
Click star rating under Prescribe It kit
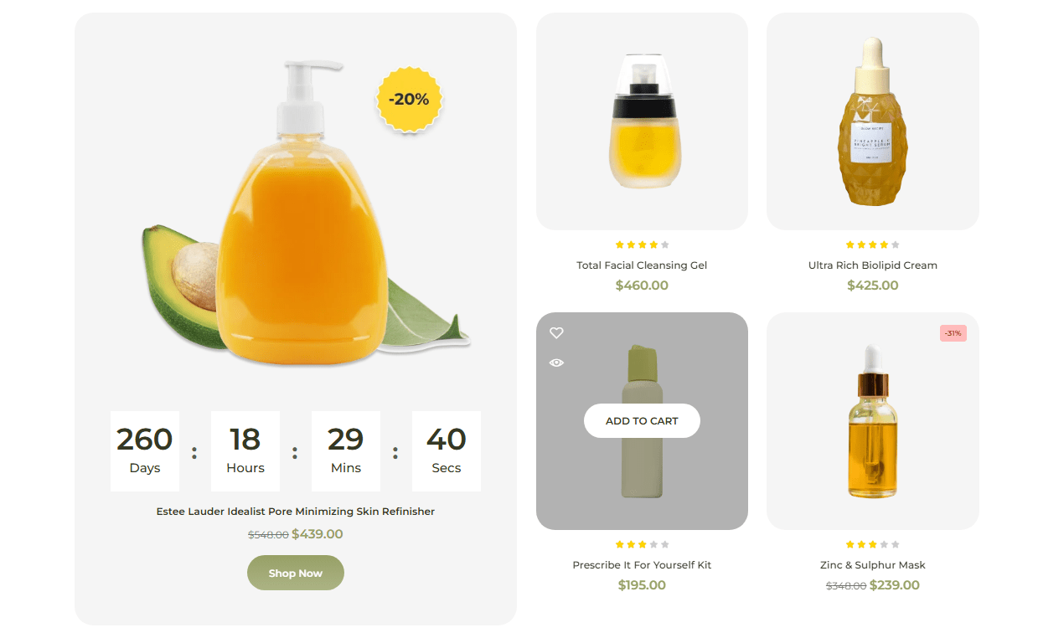(x=642, y=544)
